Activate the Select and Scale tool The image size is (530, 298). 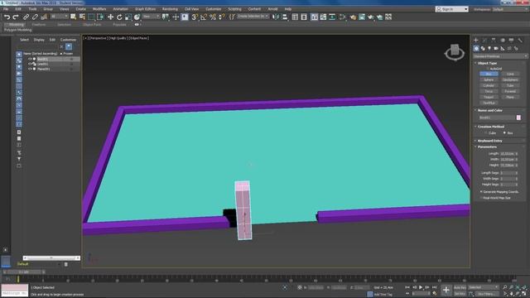[128, 17]
